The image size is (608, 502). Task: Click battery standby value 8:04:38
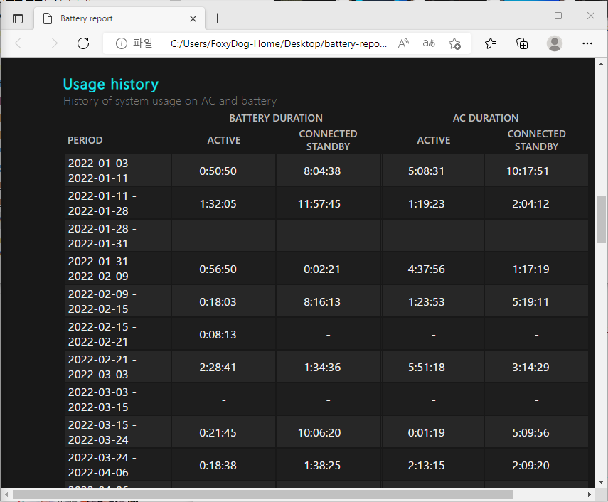pos(322,171)
